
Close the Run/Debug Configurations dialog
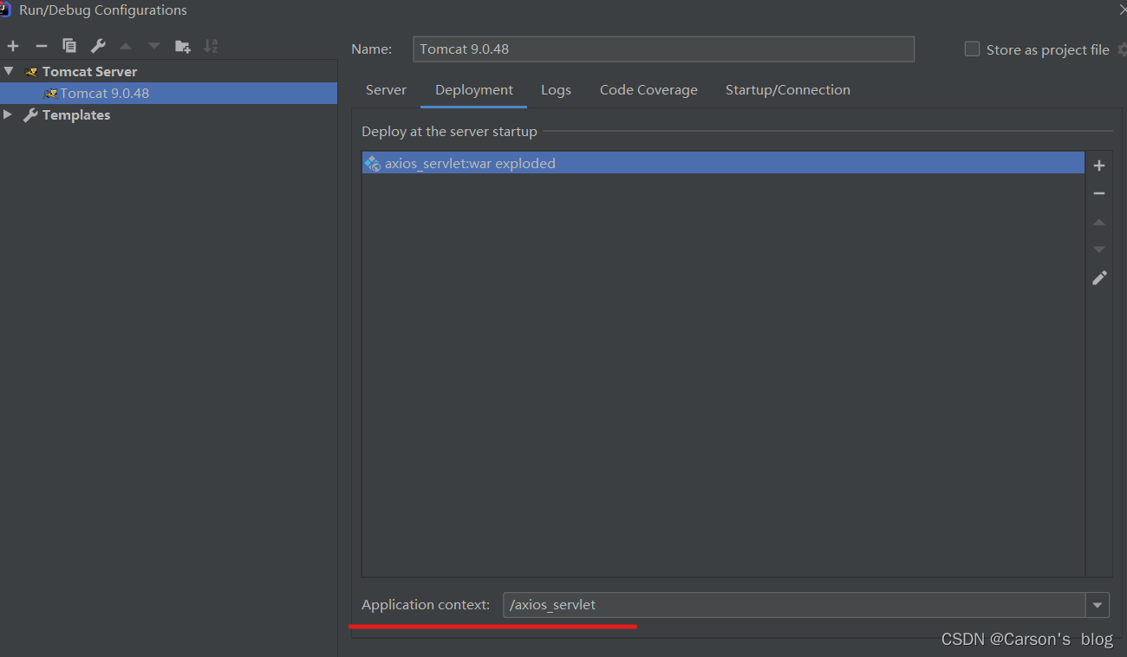click(x=1122, y=10)
